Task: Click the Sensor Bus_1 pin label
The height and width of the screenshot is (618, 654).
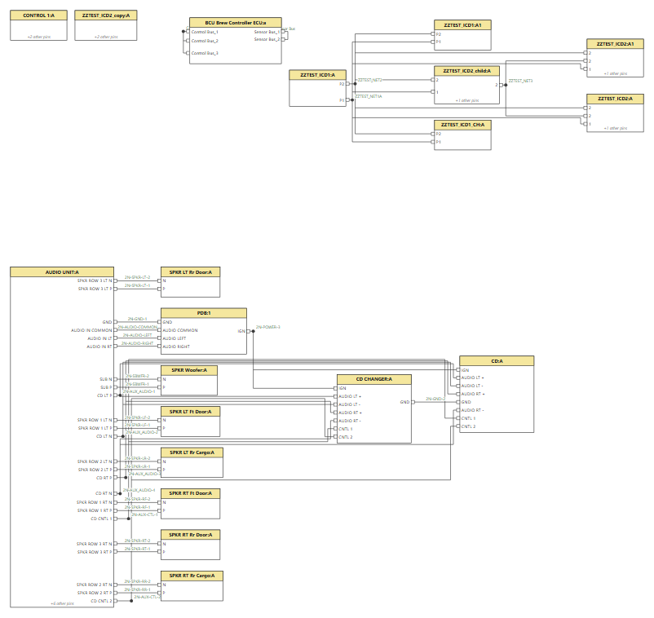Action: [267, 32]
